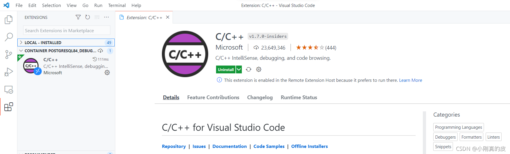This screenshot has width=510, height=154.
Task: Refresh the extensions list
Action: [87, 17]
